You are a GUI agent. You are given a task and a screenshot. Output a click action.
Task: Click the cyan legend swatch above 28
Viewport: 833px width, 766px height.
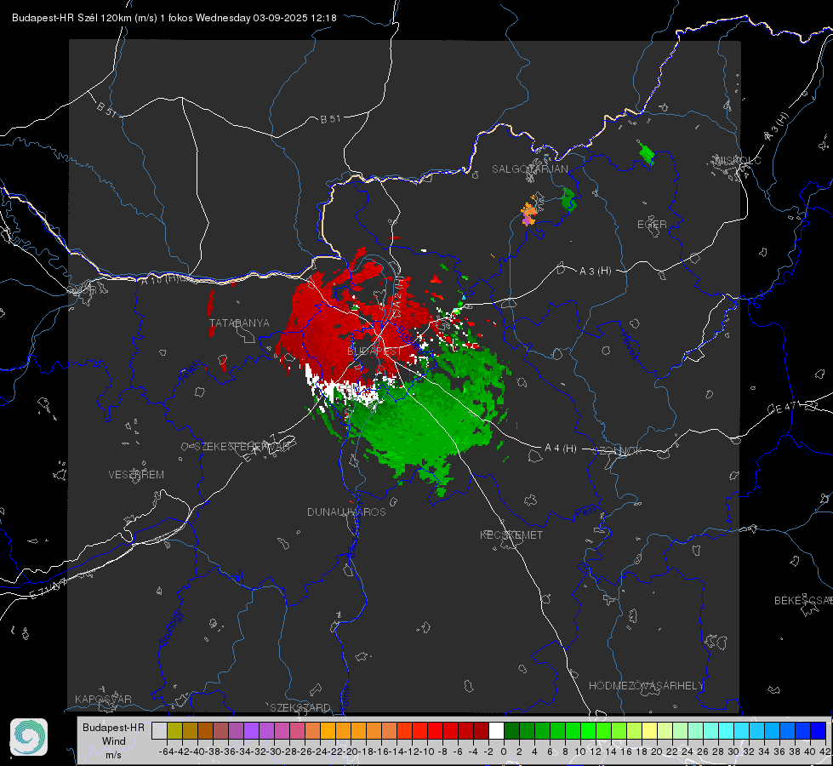tap(727, 730)
